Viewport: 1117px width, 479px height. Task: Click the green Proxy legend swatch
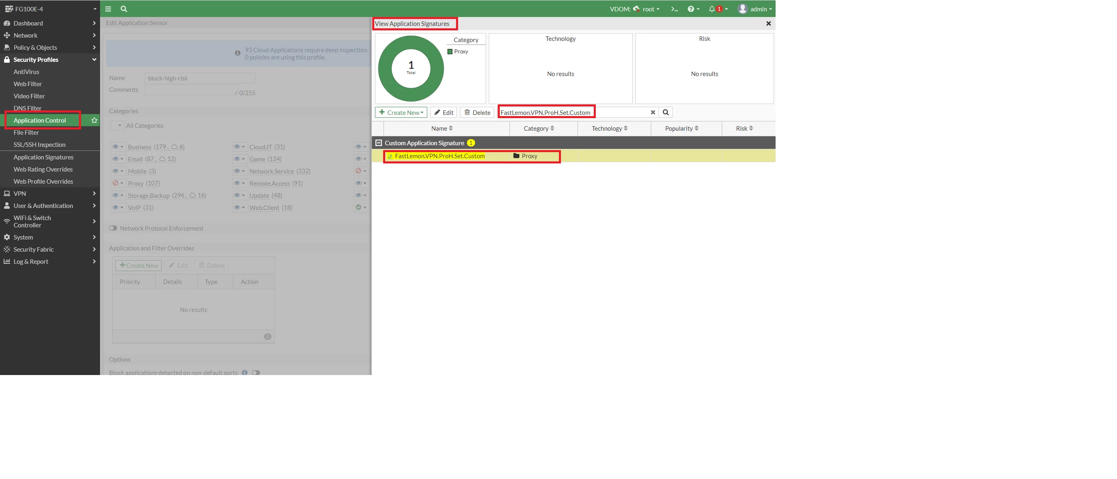[x=450, y=51]
